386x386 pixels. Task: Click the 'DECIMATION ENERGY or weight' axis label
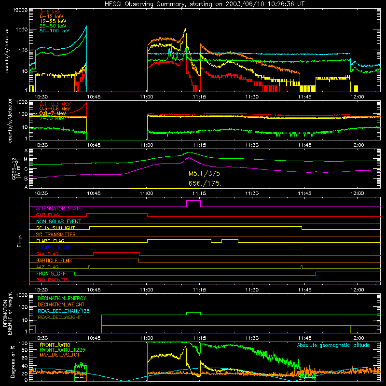click(7, 313)
